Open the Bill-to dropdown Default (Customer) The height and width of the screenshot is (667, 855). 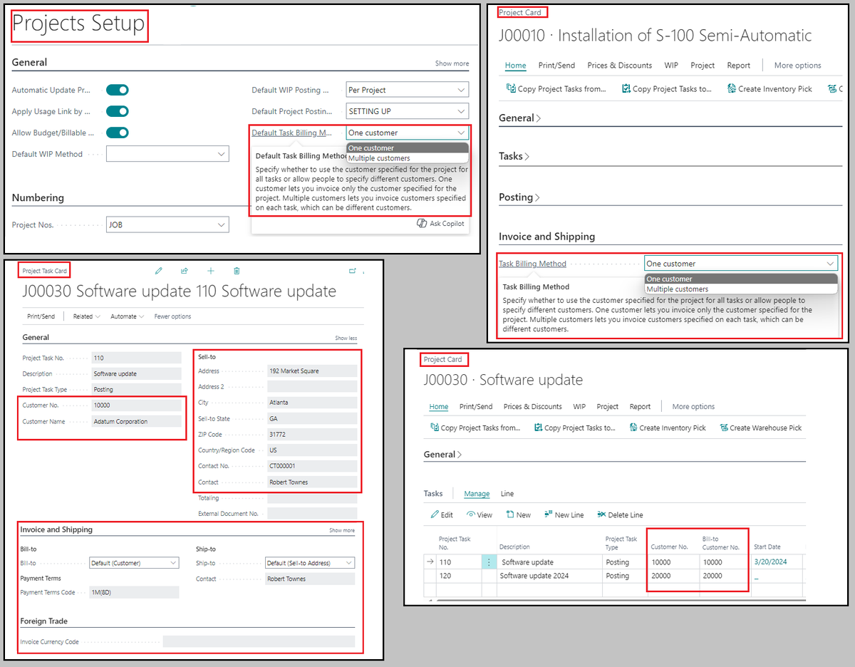click(134, 563)
